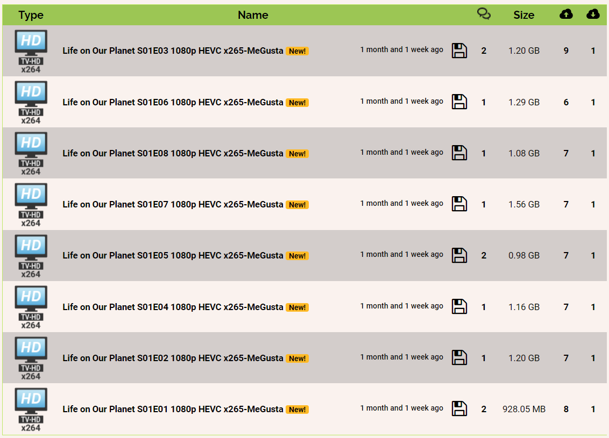The image size is (609, 438).
Task: Click the save icon on the S01E01 row
Action: click(x=459, y=408)
